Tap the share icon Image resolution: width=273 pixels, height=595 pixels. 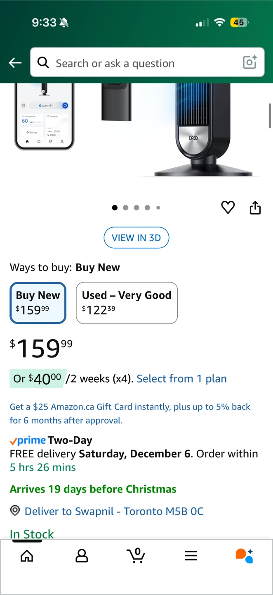tap(255, 208)
